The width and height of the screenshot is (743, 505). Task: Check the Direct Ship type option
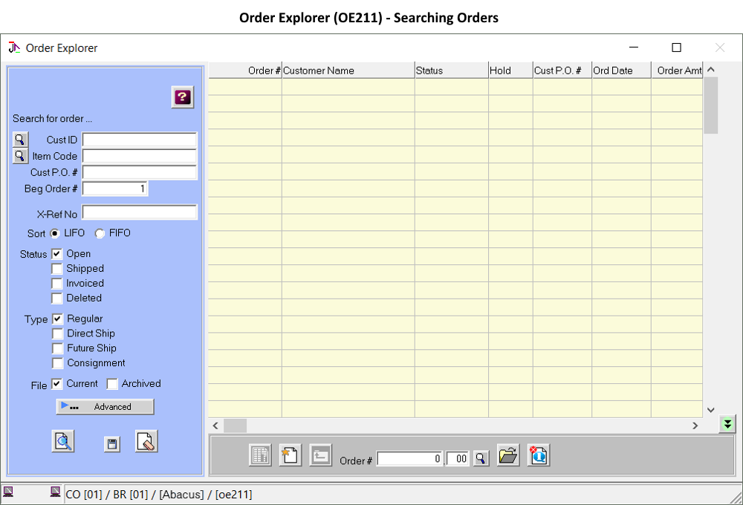pos(57,333)
